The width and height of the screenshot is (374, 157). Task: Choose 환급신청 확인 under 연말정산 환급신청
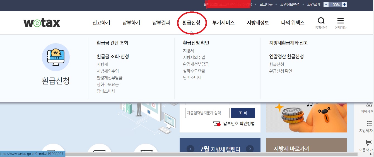[x=281, y=71]
